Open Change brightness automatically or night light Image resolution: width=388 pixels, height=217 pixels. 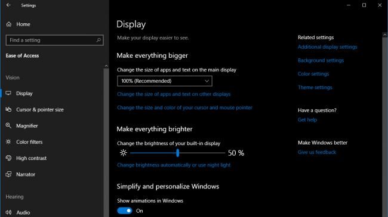click(174, 165)
